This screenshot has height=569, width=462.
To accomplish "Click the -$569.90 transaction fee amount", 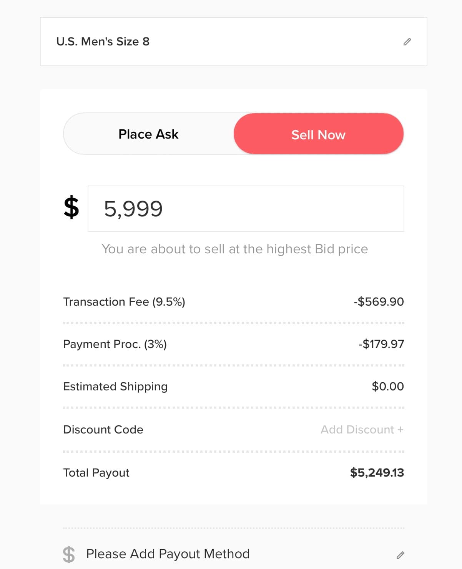I will pyautogui.click(x=379, y=301).
